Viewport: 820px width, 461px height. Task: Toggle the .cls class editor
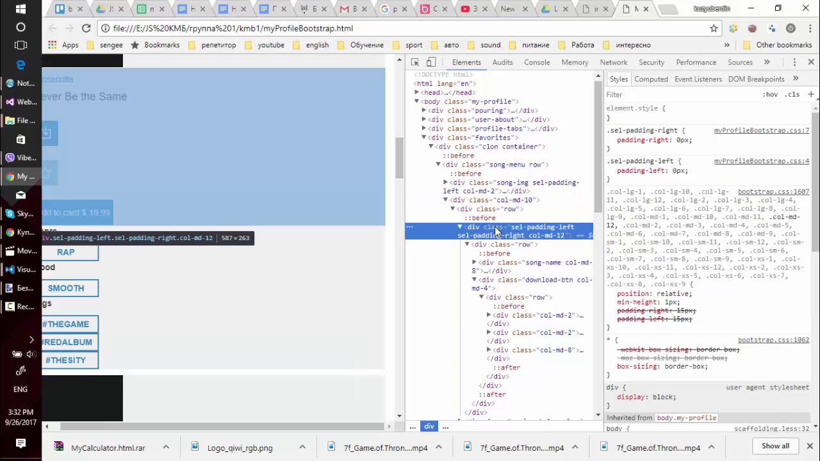792,94
